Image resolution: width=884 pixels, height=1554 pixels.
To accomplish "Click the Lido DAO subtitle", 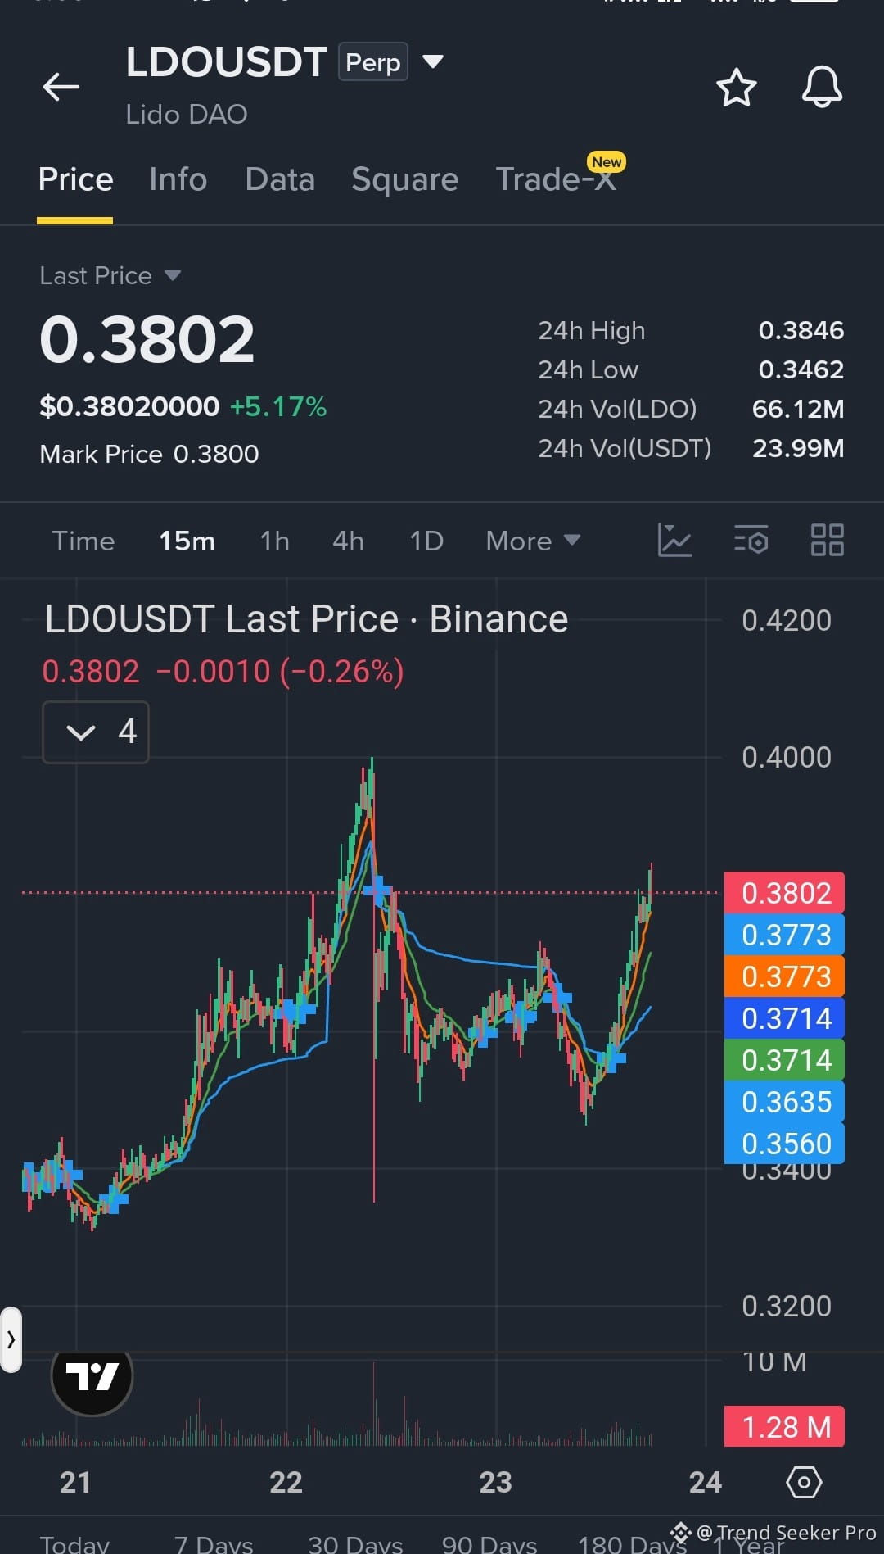I will [186, 114].
